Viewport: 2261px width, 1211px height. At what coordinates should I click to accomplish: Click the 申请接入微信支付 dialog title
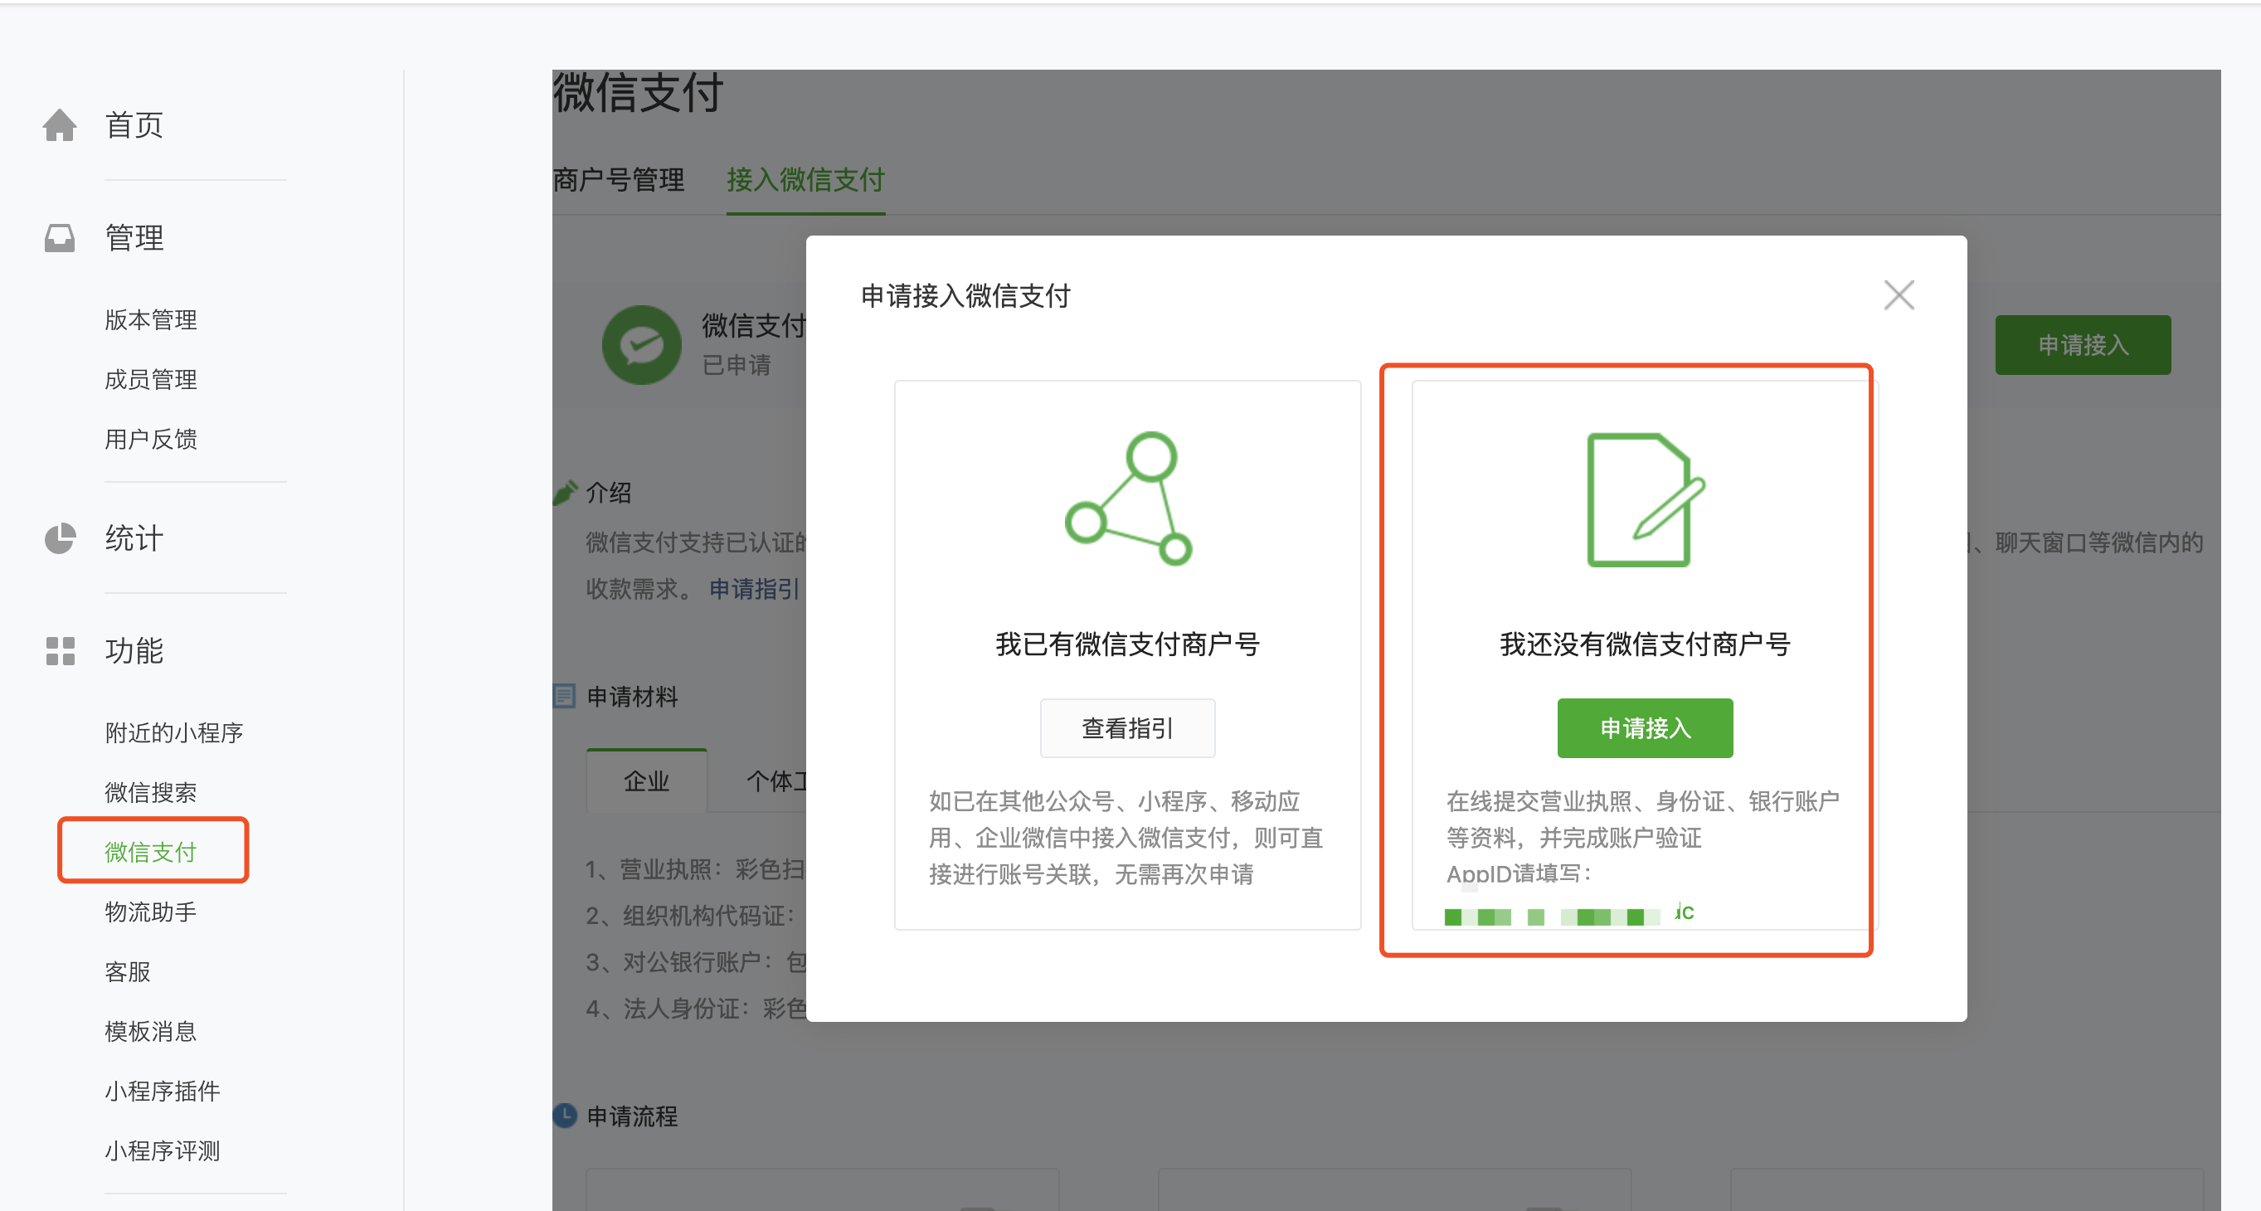click(965, 296)
